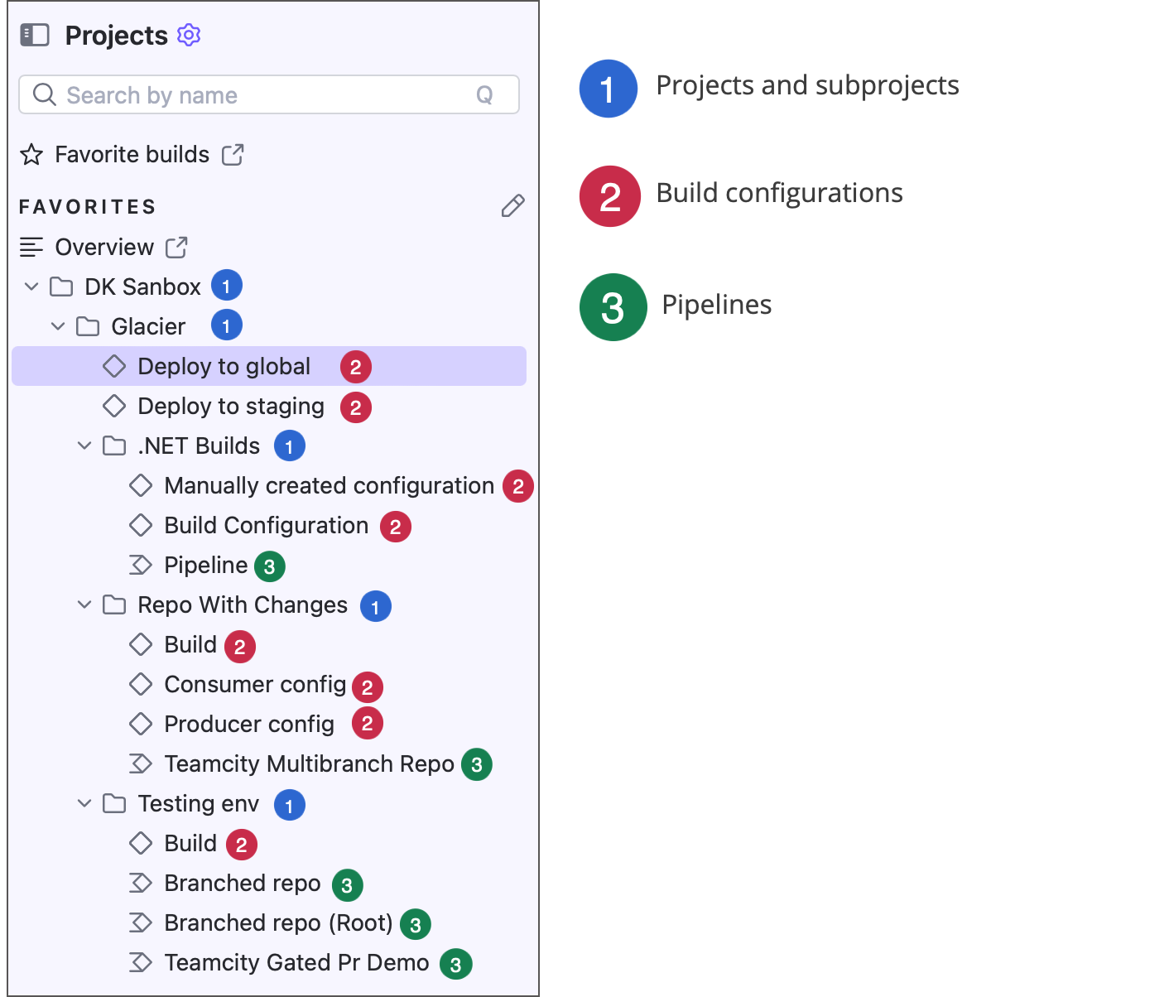The width and height of the screenshot is (1169, 997).
Task: Click the folder icon next to Glacier
Action: (x=89, y=325)
